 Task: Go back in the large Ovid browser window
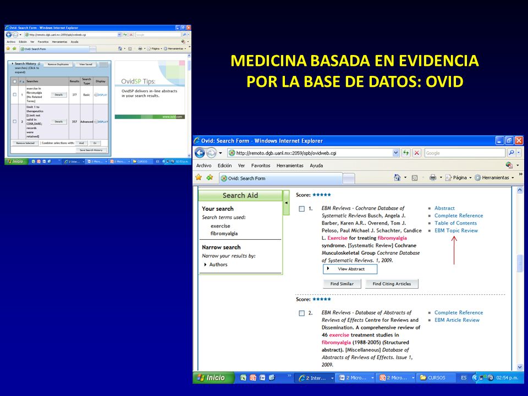(200, 153)
